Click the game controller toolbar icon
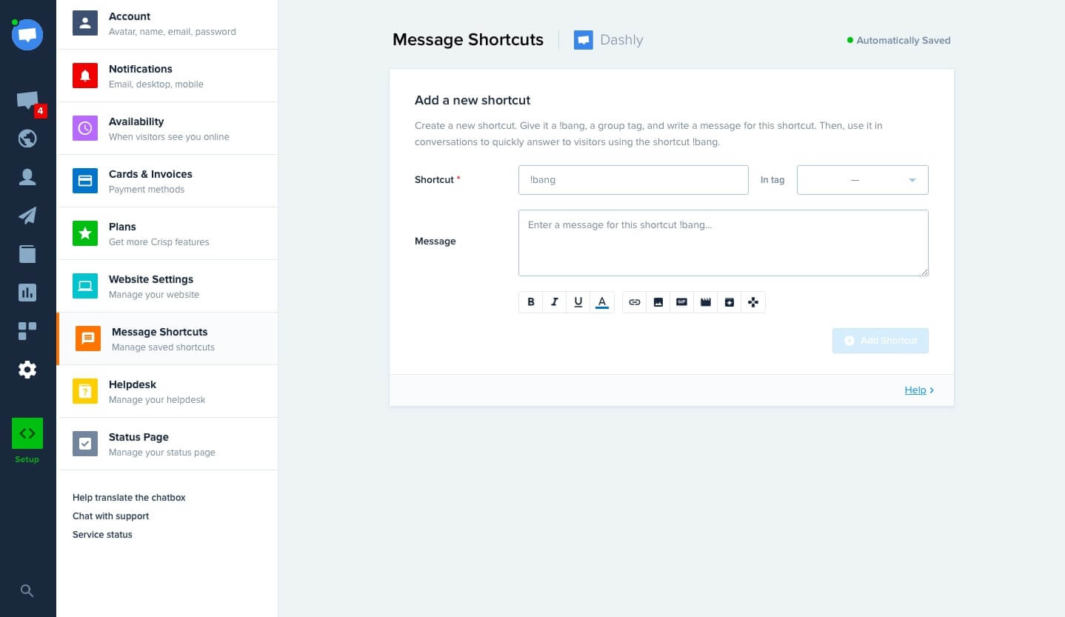Screen dimensions: 1065x617 pos(753,302)
